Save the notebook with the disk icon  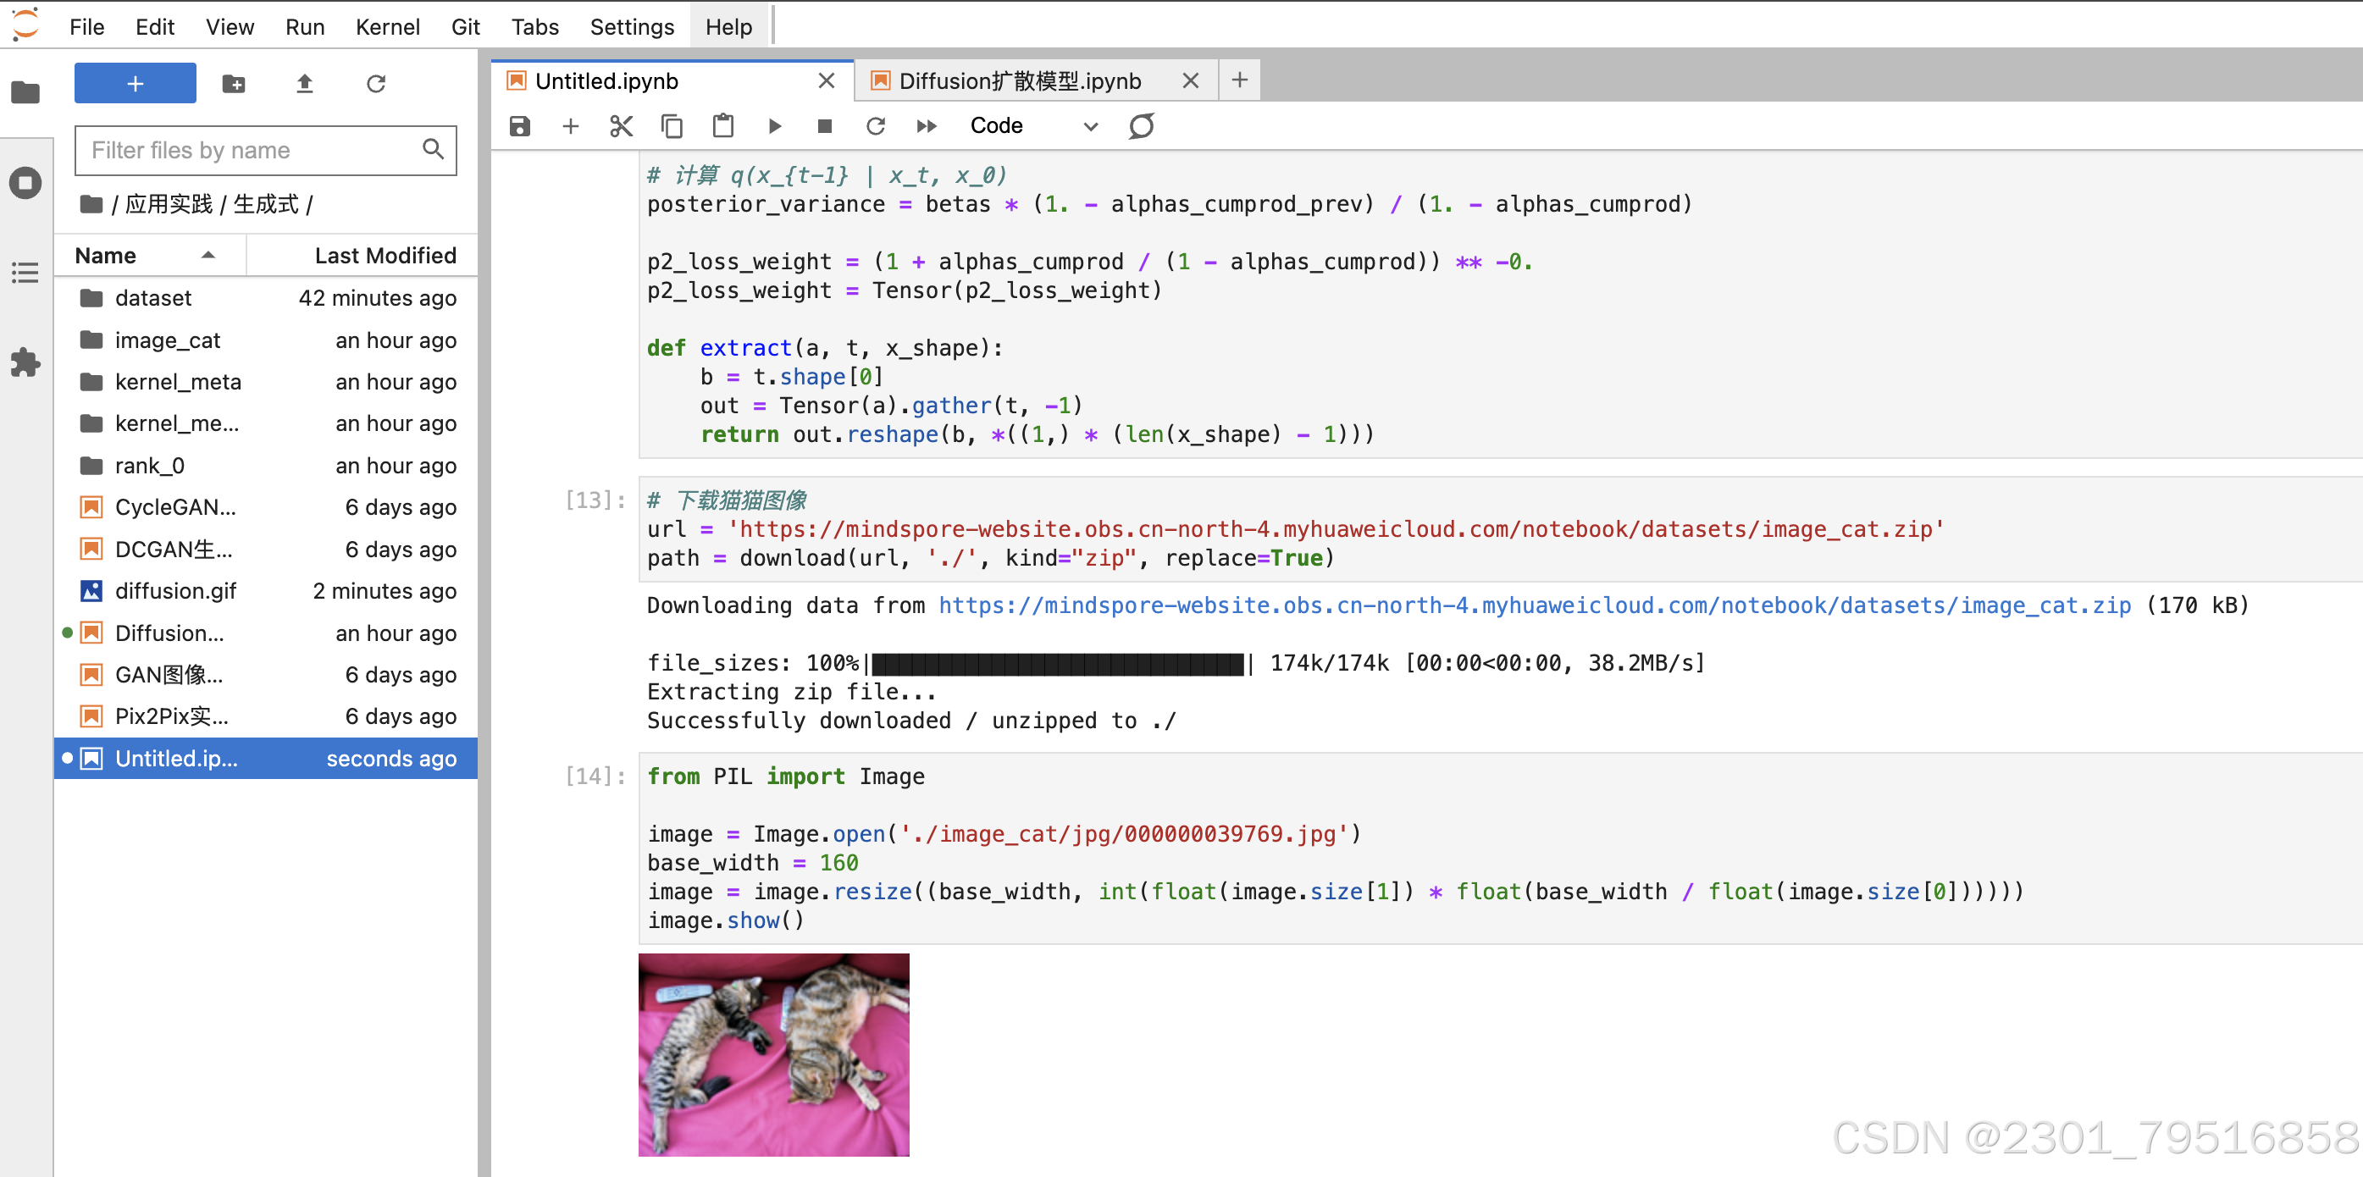tap(520, 125)
